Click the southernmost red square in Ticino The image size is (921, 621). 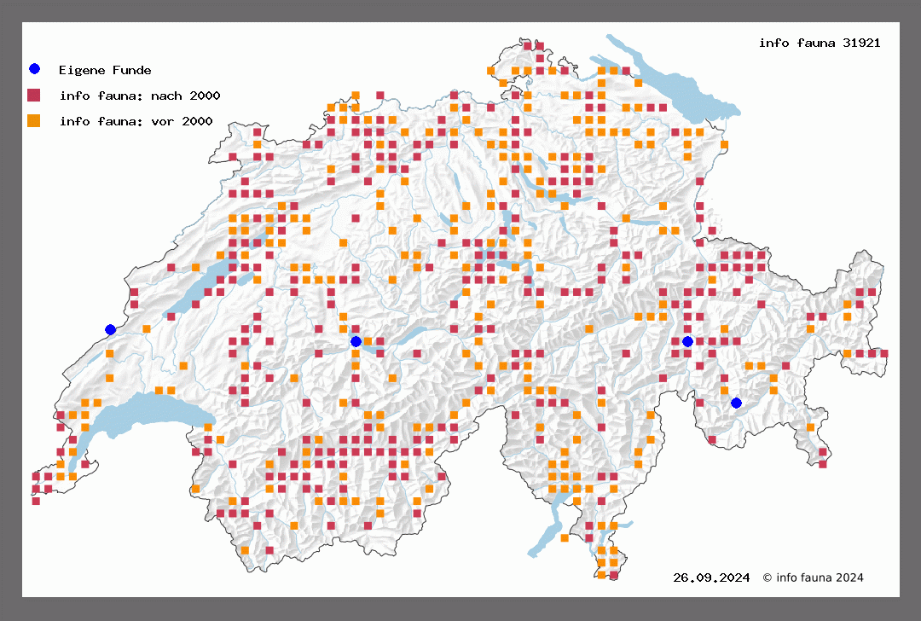click(613, 576)
